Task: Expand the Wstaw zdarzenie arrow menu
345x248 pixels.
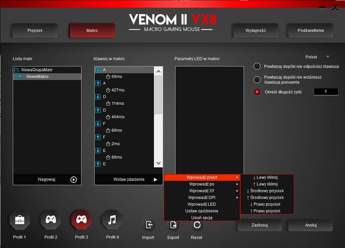Action: pos(156,180)
